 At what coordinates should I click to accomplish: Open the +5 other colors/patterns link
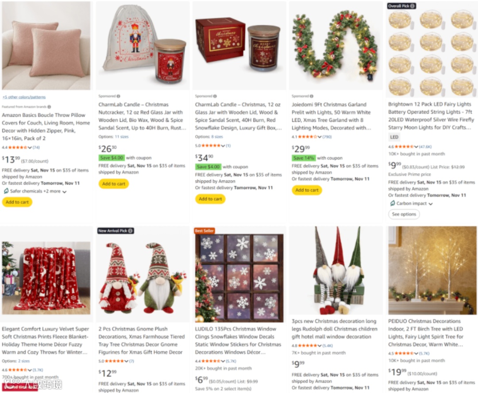pyautogui.click(x=24, y=97)
